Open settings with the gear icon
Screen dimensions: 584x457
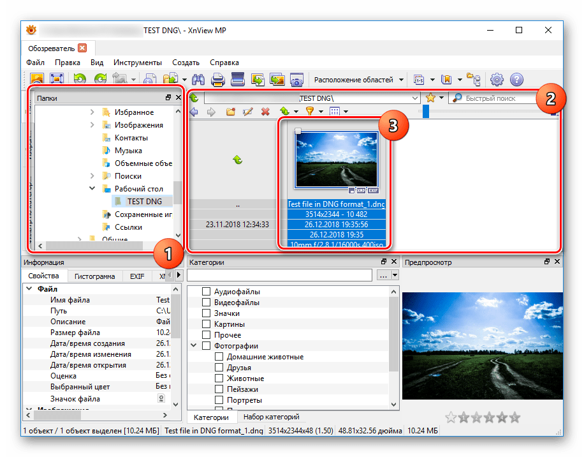click(x=497, y=80)
